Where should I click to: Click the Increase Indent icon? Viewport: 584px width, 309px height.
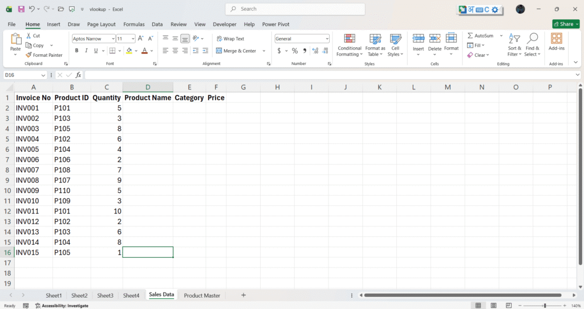(205, 51)
